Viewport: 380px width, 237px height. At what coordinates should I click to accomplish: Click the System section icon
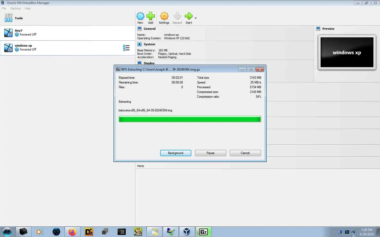coord(140,44)
